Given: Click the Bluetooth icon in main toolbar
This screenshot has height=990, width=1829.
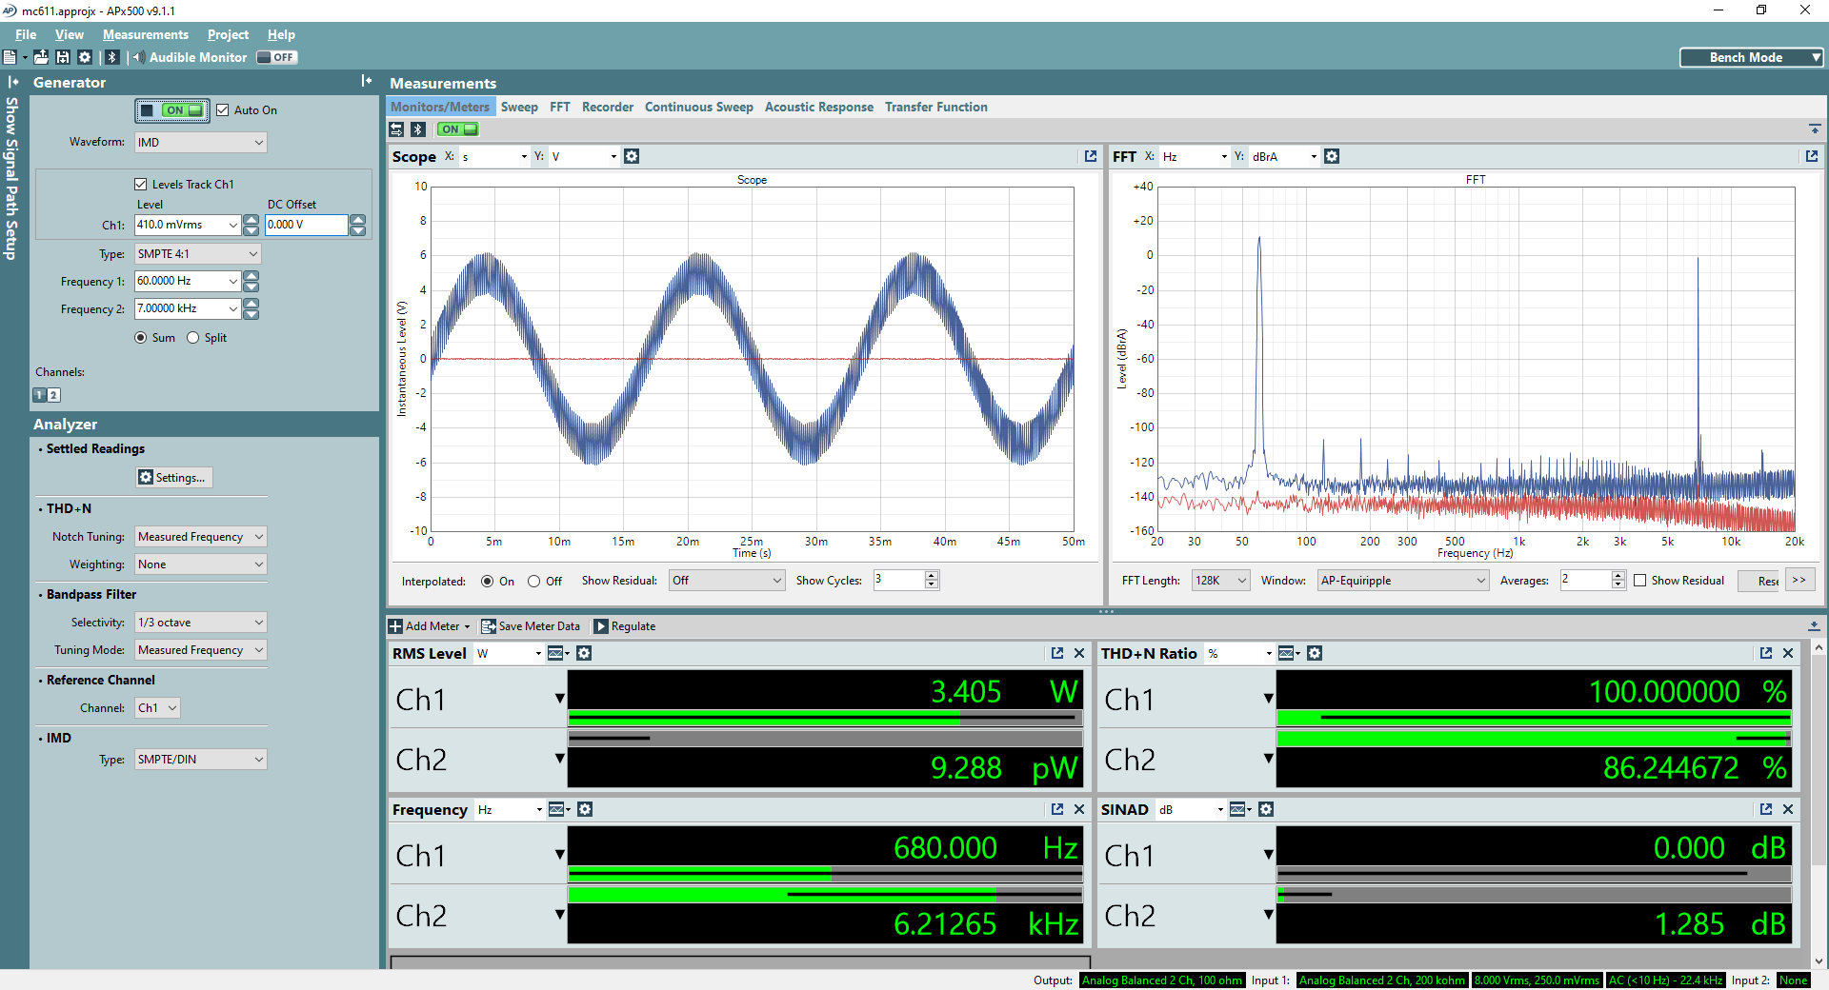Looking at the screenshot, I should point(112,57).
